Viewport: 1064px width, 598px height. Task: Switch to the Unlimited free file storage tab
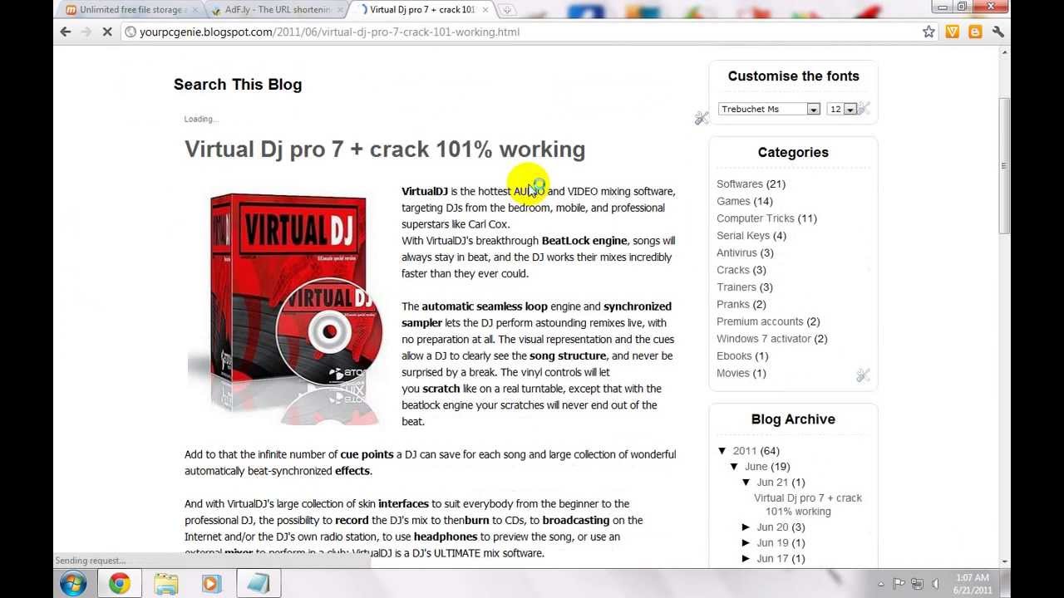point(131,10)
